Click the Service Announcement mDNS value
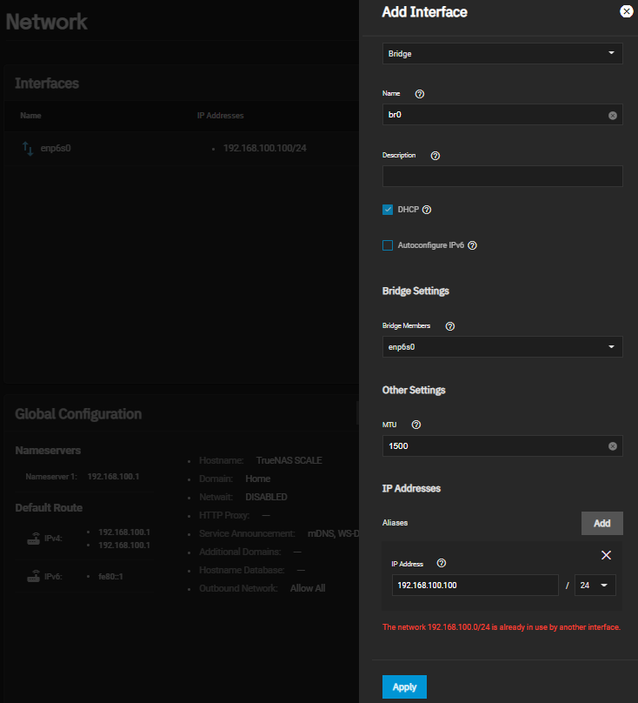The image size is (638, 703). tap(333, 533)
